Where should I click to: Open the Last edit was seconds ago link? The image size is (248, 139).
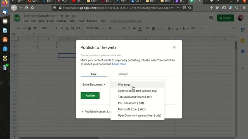click(126, 21)
